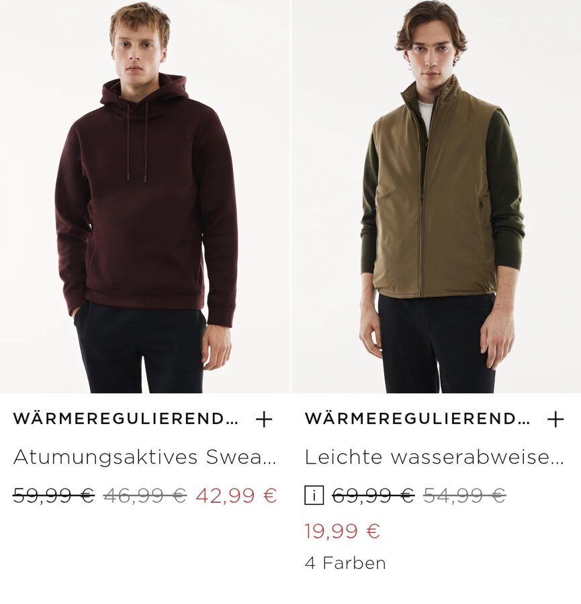
Task: Tap the plus icon beside the vest title
Action: (555, 419)
